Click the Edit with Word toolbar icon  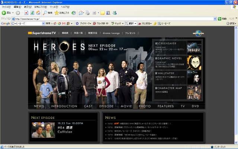[x=94, y=13]
